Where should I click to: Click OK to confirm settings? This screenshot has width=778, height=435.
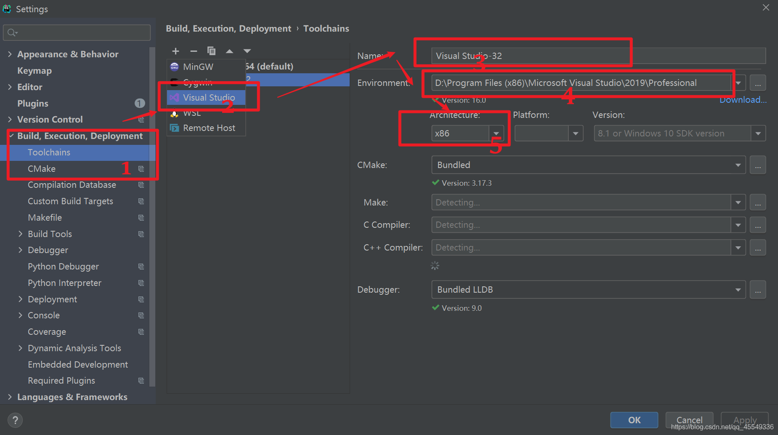(x=634, y=420)
